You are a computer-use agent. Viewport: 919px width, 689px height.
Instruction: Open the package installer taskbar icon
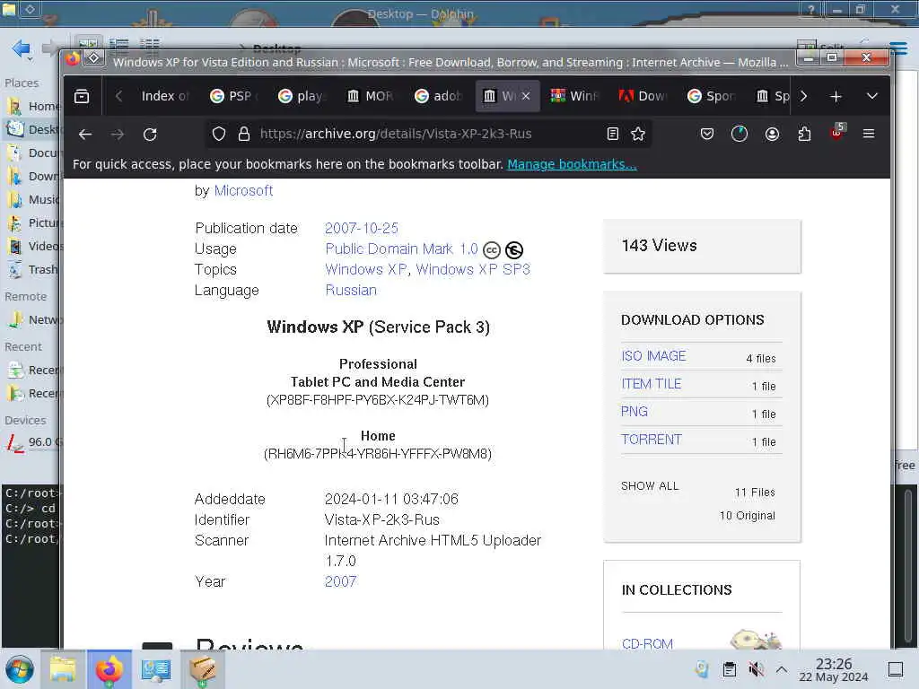202,669
